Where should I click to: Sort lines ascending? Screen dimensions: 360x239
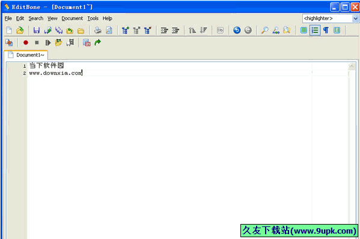[192, 30]
